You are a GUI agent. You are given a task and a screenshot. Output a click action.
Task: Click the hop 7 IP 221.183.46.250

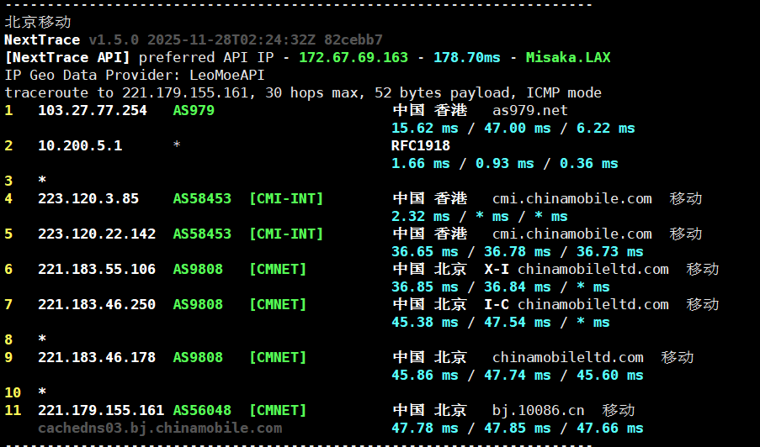97,304
